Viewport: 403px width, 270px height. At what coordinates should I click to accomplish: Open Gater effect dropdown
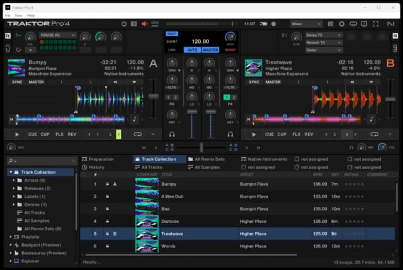pyautogui.click(x=324, y=50)
